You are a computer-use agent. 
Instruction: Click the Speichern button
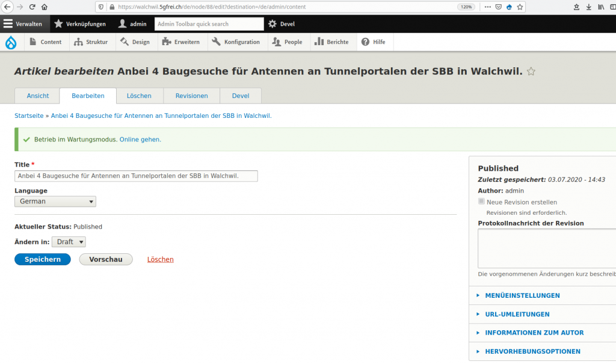[43, 259]
